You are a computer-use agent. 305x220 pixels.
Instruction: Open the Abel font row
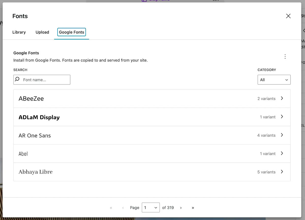pos(152,154)
